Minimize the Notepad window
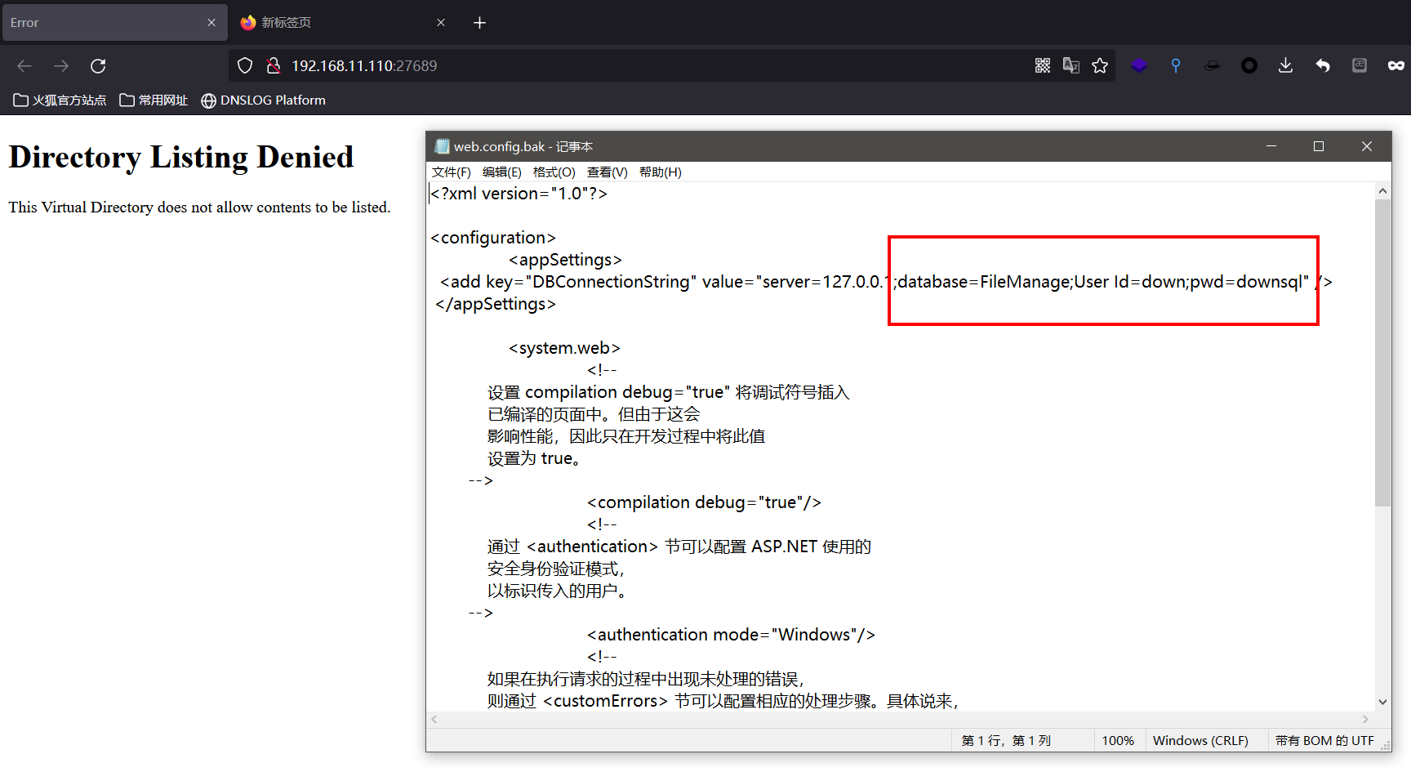The height and width of the screenshot is (772, 1411). coord(1271,146)
